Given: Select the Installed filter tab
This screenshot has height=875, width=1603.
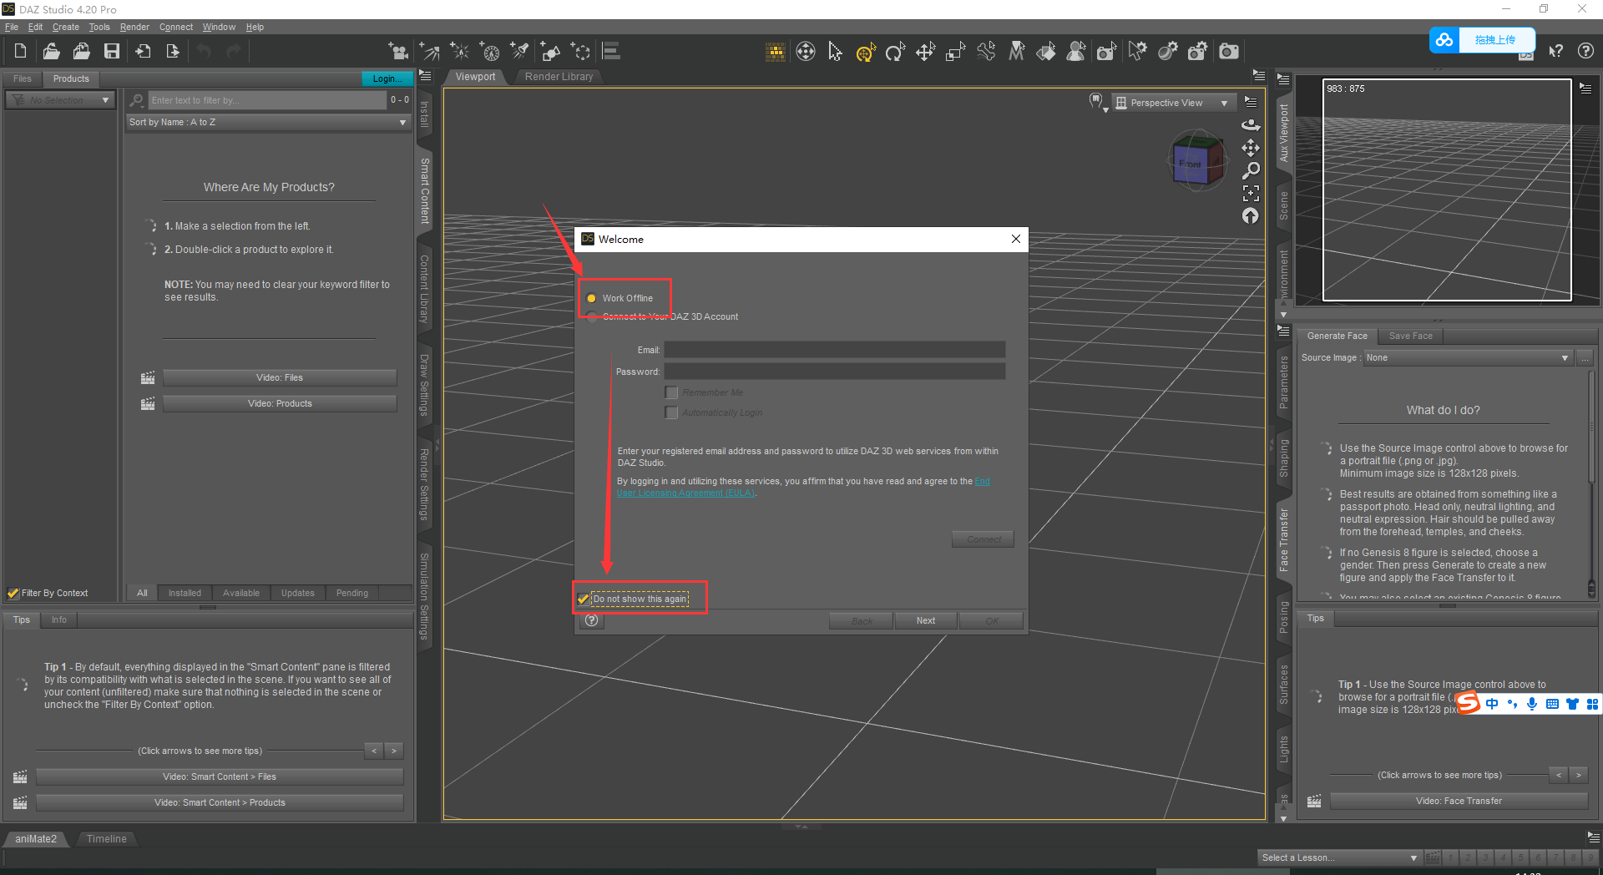Looking at the screenshot, I should 185,593.
